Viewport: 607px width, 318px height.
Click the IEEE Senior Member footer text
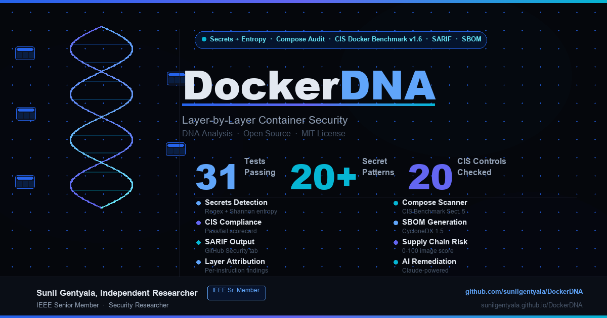coord(68,305)
